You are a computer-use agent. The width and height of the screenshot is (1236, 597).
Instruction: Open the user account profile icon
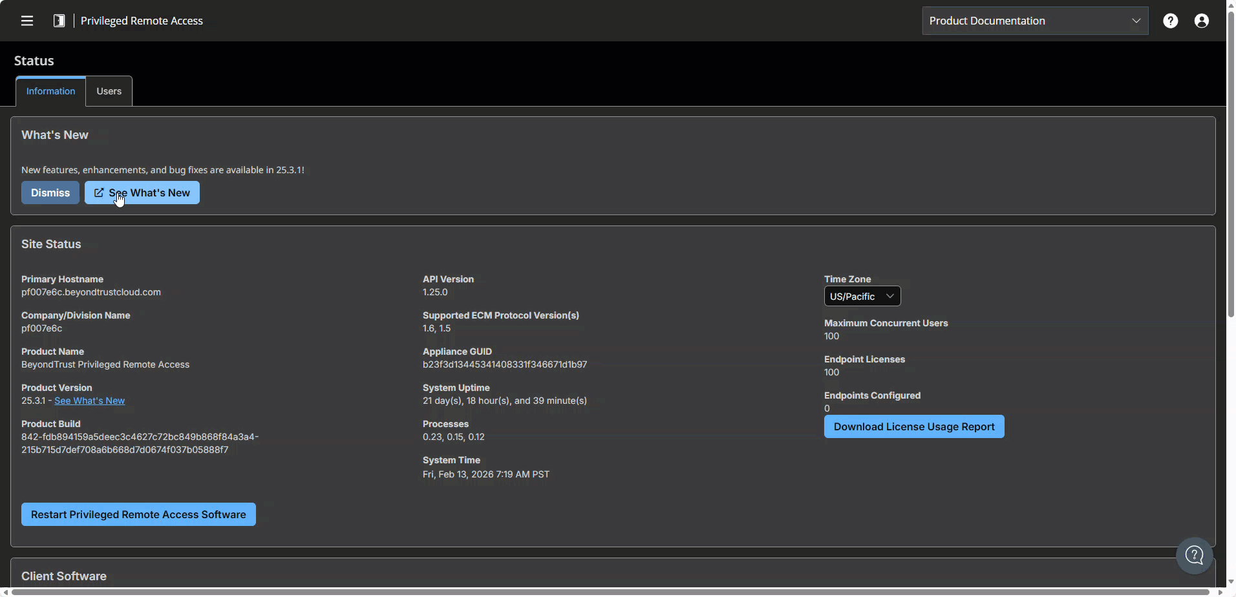coord(1202,21)
